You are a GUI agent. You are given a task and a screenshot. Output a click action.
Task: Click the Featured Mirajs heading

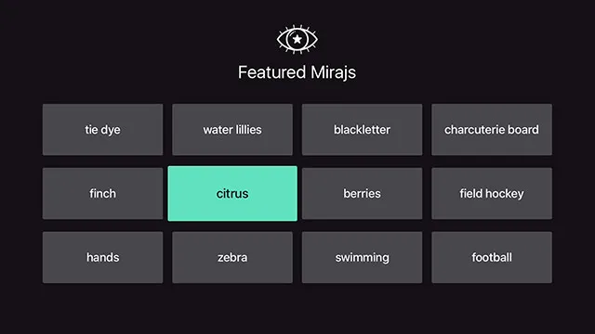point(297,72)
